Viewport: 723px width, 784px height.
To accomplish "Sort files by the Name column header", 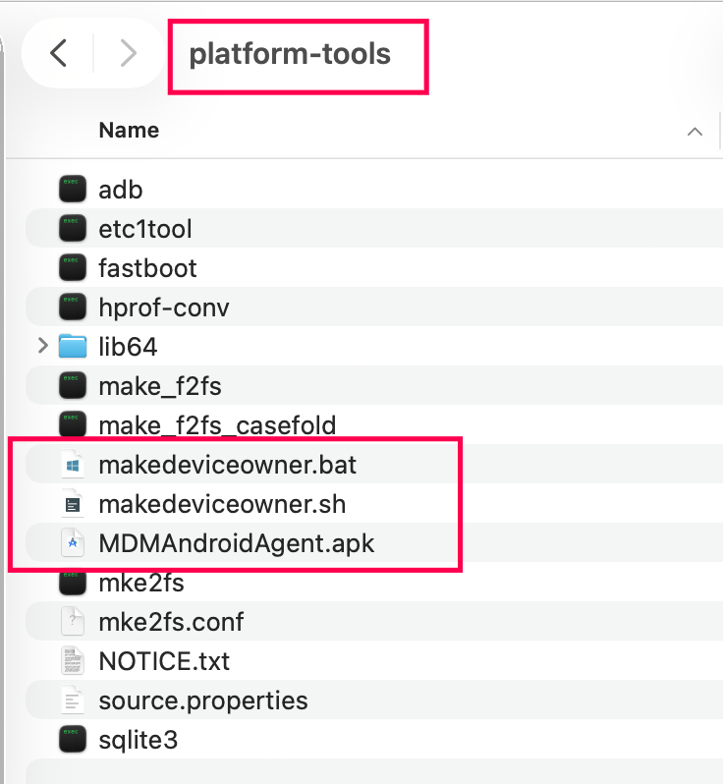I will pyautogui.click(x=129, y=131).
